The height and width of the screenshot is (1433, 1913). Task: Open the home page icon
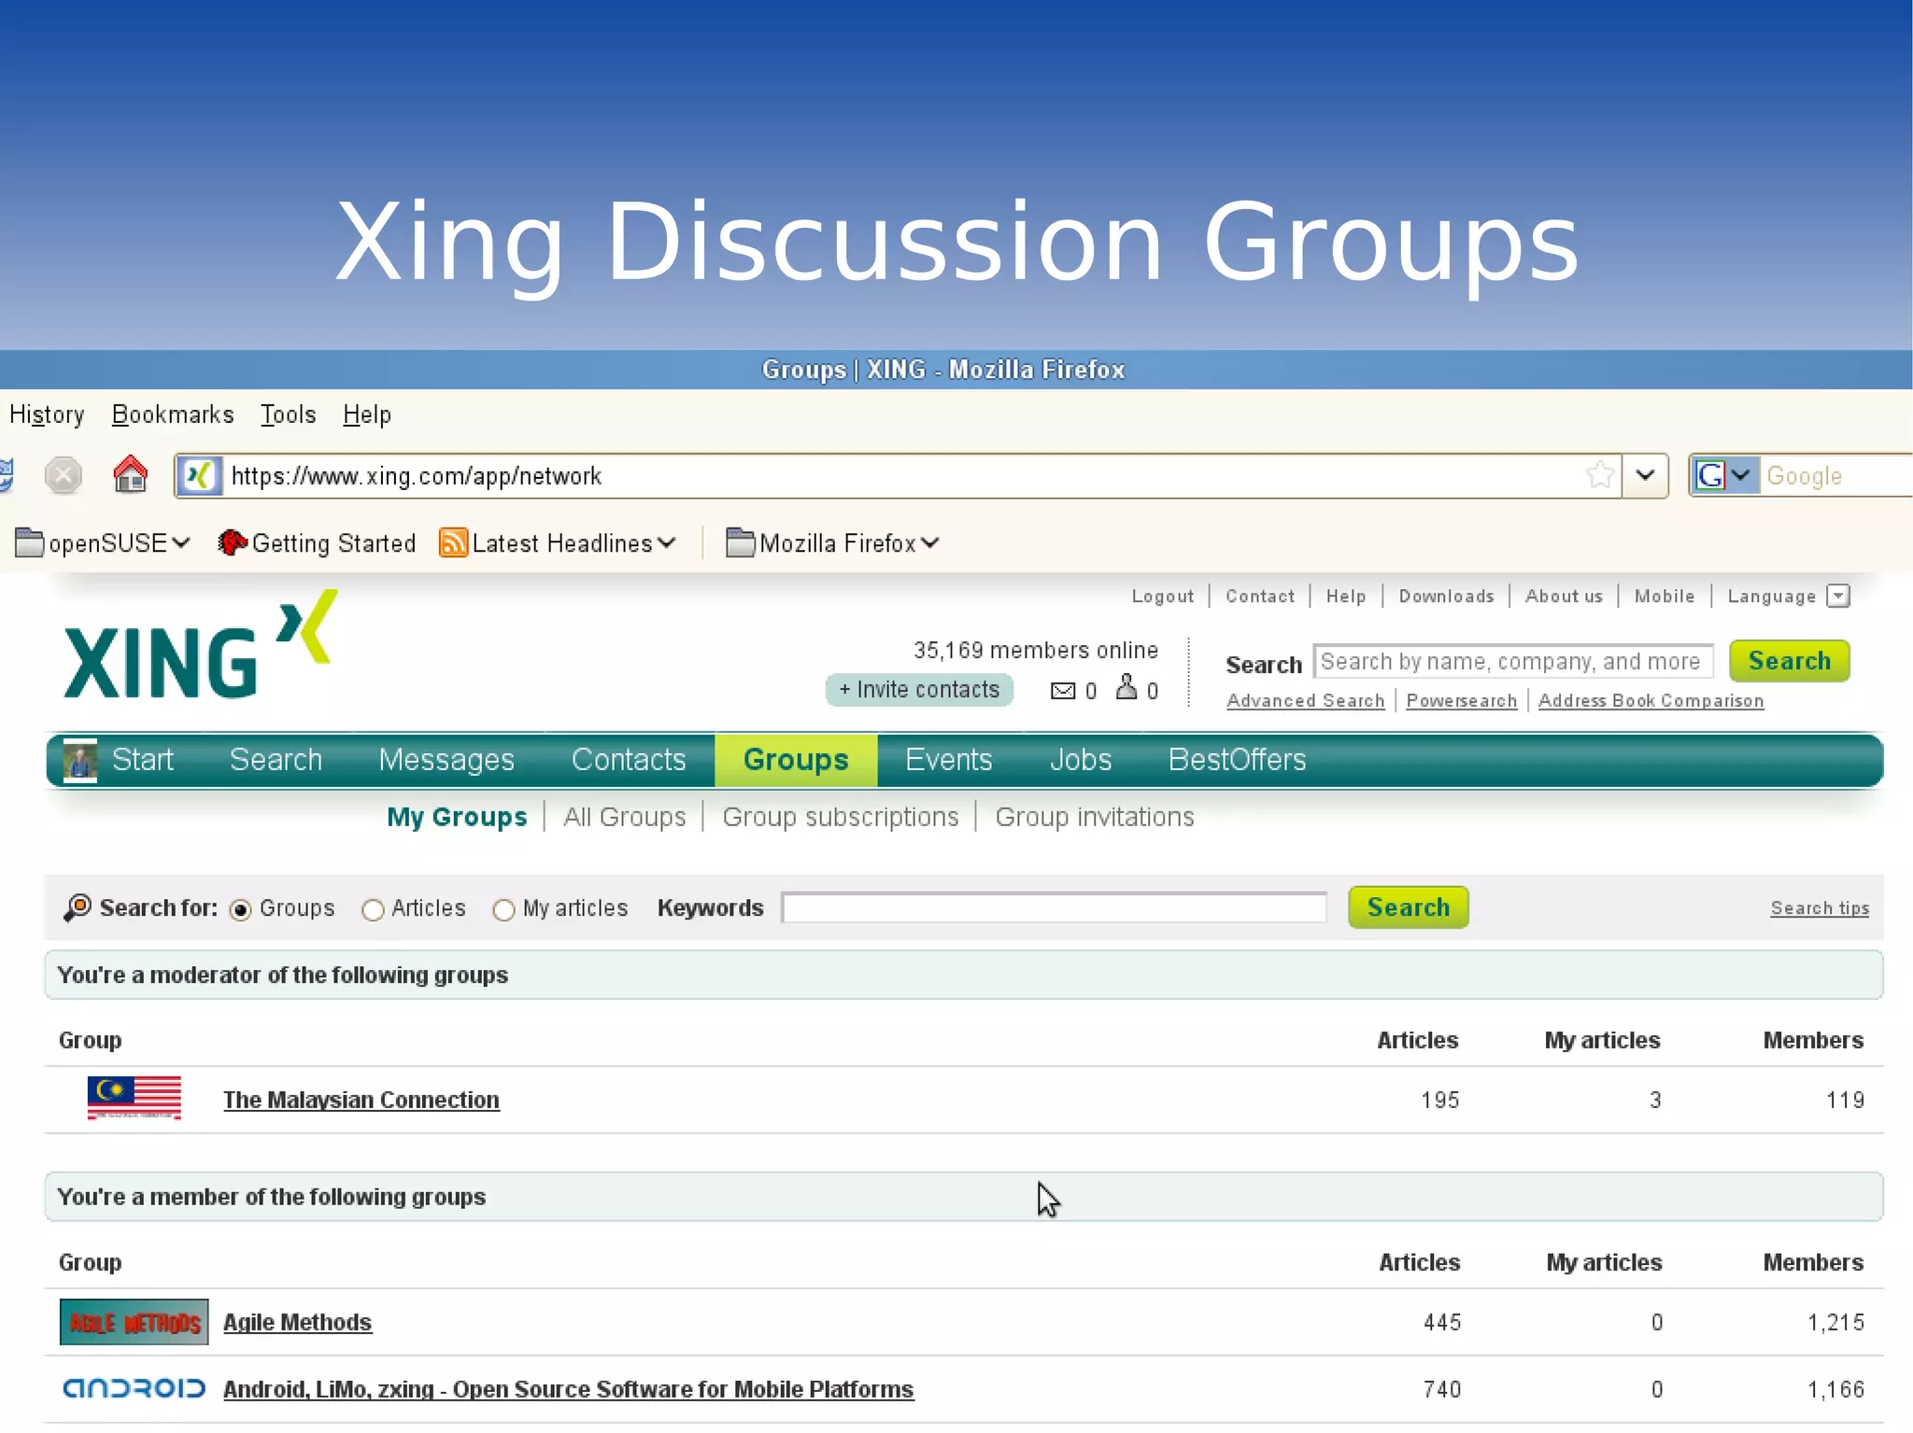click(x=131, y=474)
